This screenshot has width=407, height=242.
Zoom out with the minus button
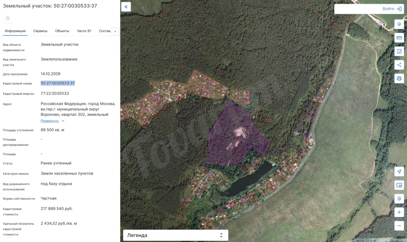coord(399,226)
